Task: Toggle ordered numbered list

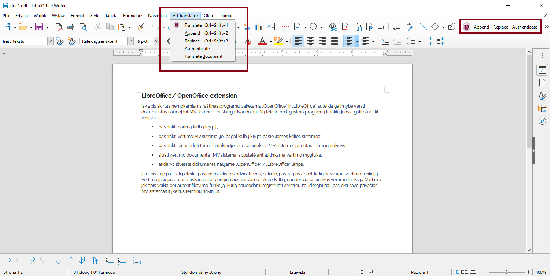Action: pyautogui.click(x=366, y=41)
